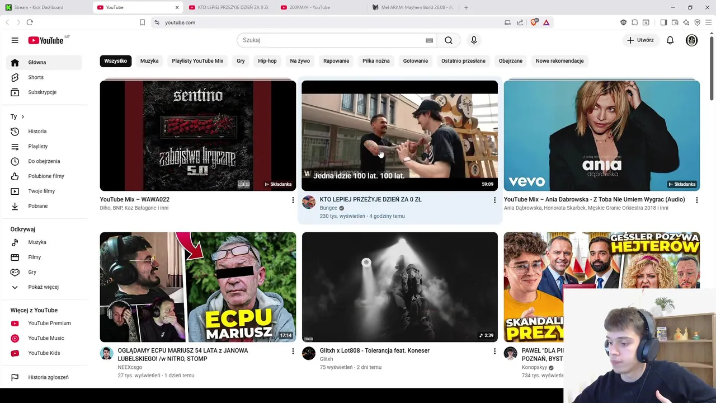Viewport: 716px width, 403px height.
Task: Select the Hip-hop filter chip
Action: 267,61
